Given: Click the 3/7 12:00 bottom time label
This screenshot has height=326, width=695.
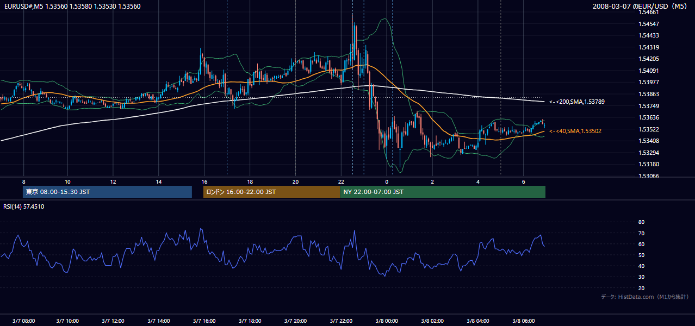Looking at the screenshot, I should tap(114, 321).
